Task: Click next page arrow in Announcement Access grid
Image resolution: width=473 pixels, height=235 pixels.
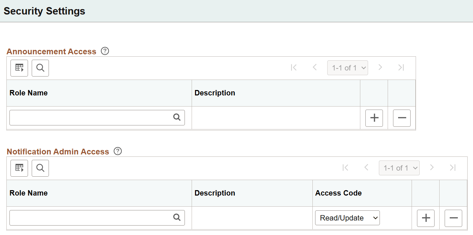Action: [x=380, y=67]
